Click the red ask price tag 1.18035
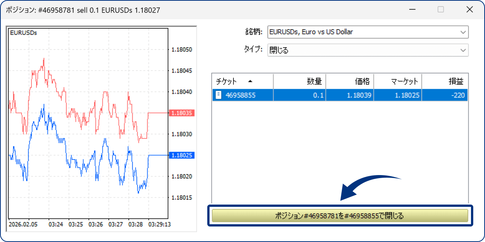Image resolution: width=485 pixels, height=242 pixels. point(182,113)
